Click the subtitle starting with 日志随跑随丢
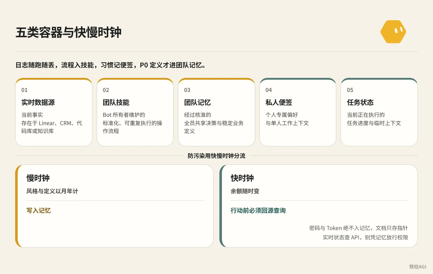The height and width of the screenshot is (274, 433). (110, 65)
